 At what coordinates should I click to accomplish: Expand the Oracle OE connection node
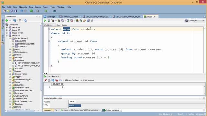pyautogui.click(x=7, y=30)
